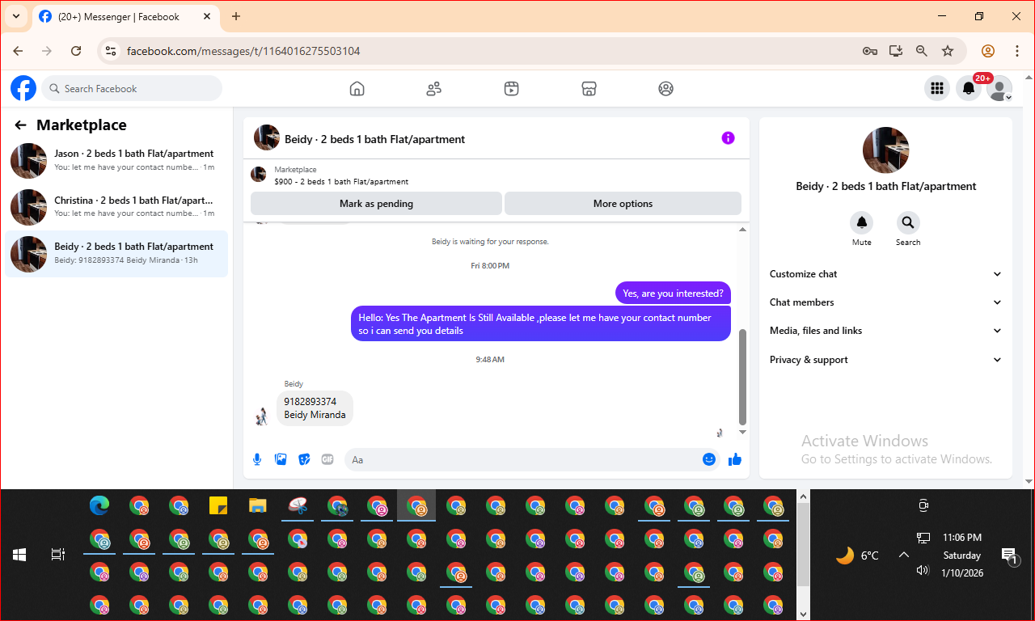The image size is (1035, 621).
Task: Send a voice clip with the microphone icon
Action: pos(257,459)
